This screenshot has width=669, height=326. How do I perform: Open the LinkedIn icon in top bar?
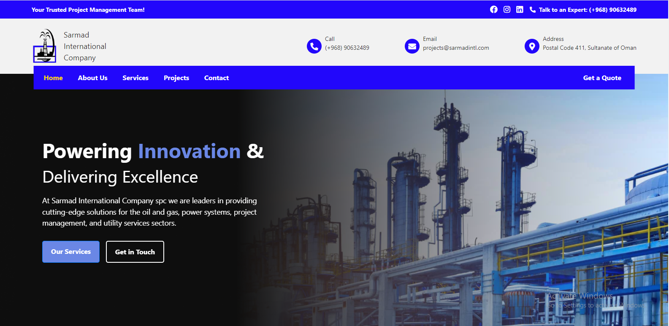pyautogui.click(x=520, y=9)
